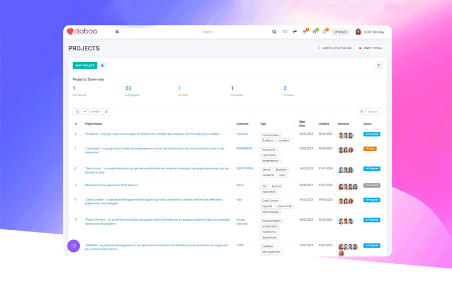452x283 pixels.
Task: Click member avatars in the EcoBoost row
Action: tap(346, 136)
